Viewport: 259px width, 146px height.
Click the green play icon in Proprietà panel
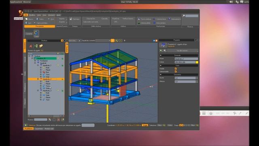tap(161, 50)
